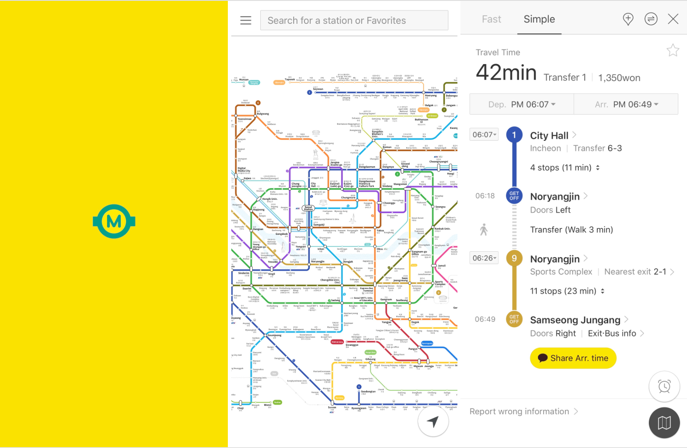The width and height of the screenshot is (687, 448).
Task: Open the hamburger menu
Action: 246,20
